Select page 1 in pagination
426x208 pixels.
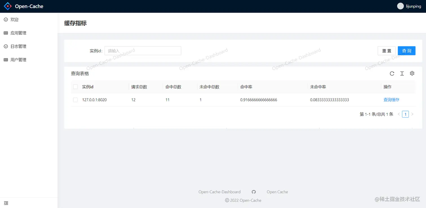(405, 114)
